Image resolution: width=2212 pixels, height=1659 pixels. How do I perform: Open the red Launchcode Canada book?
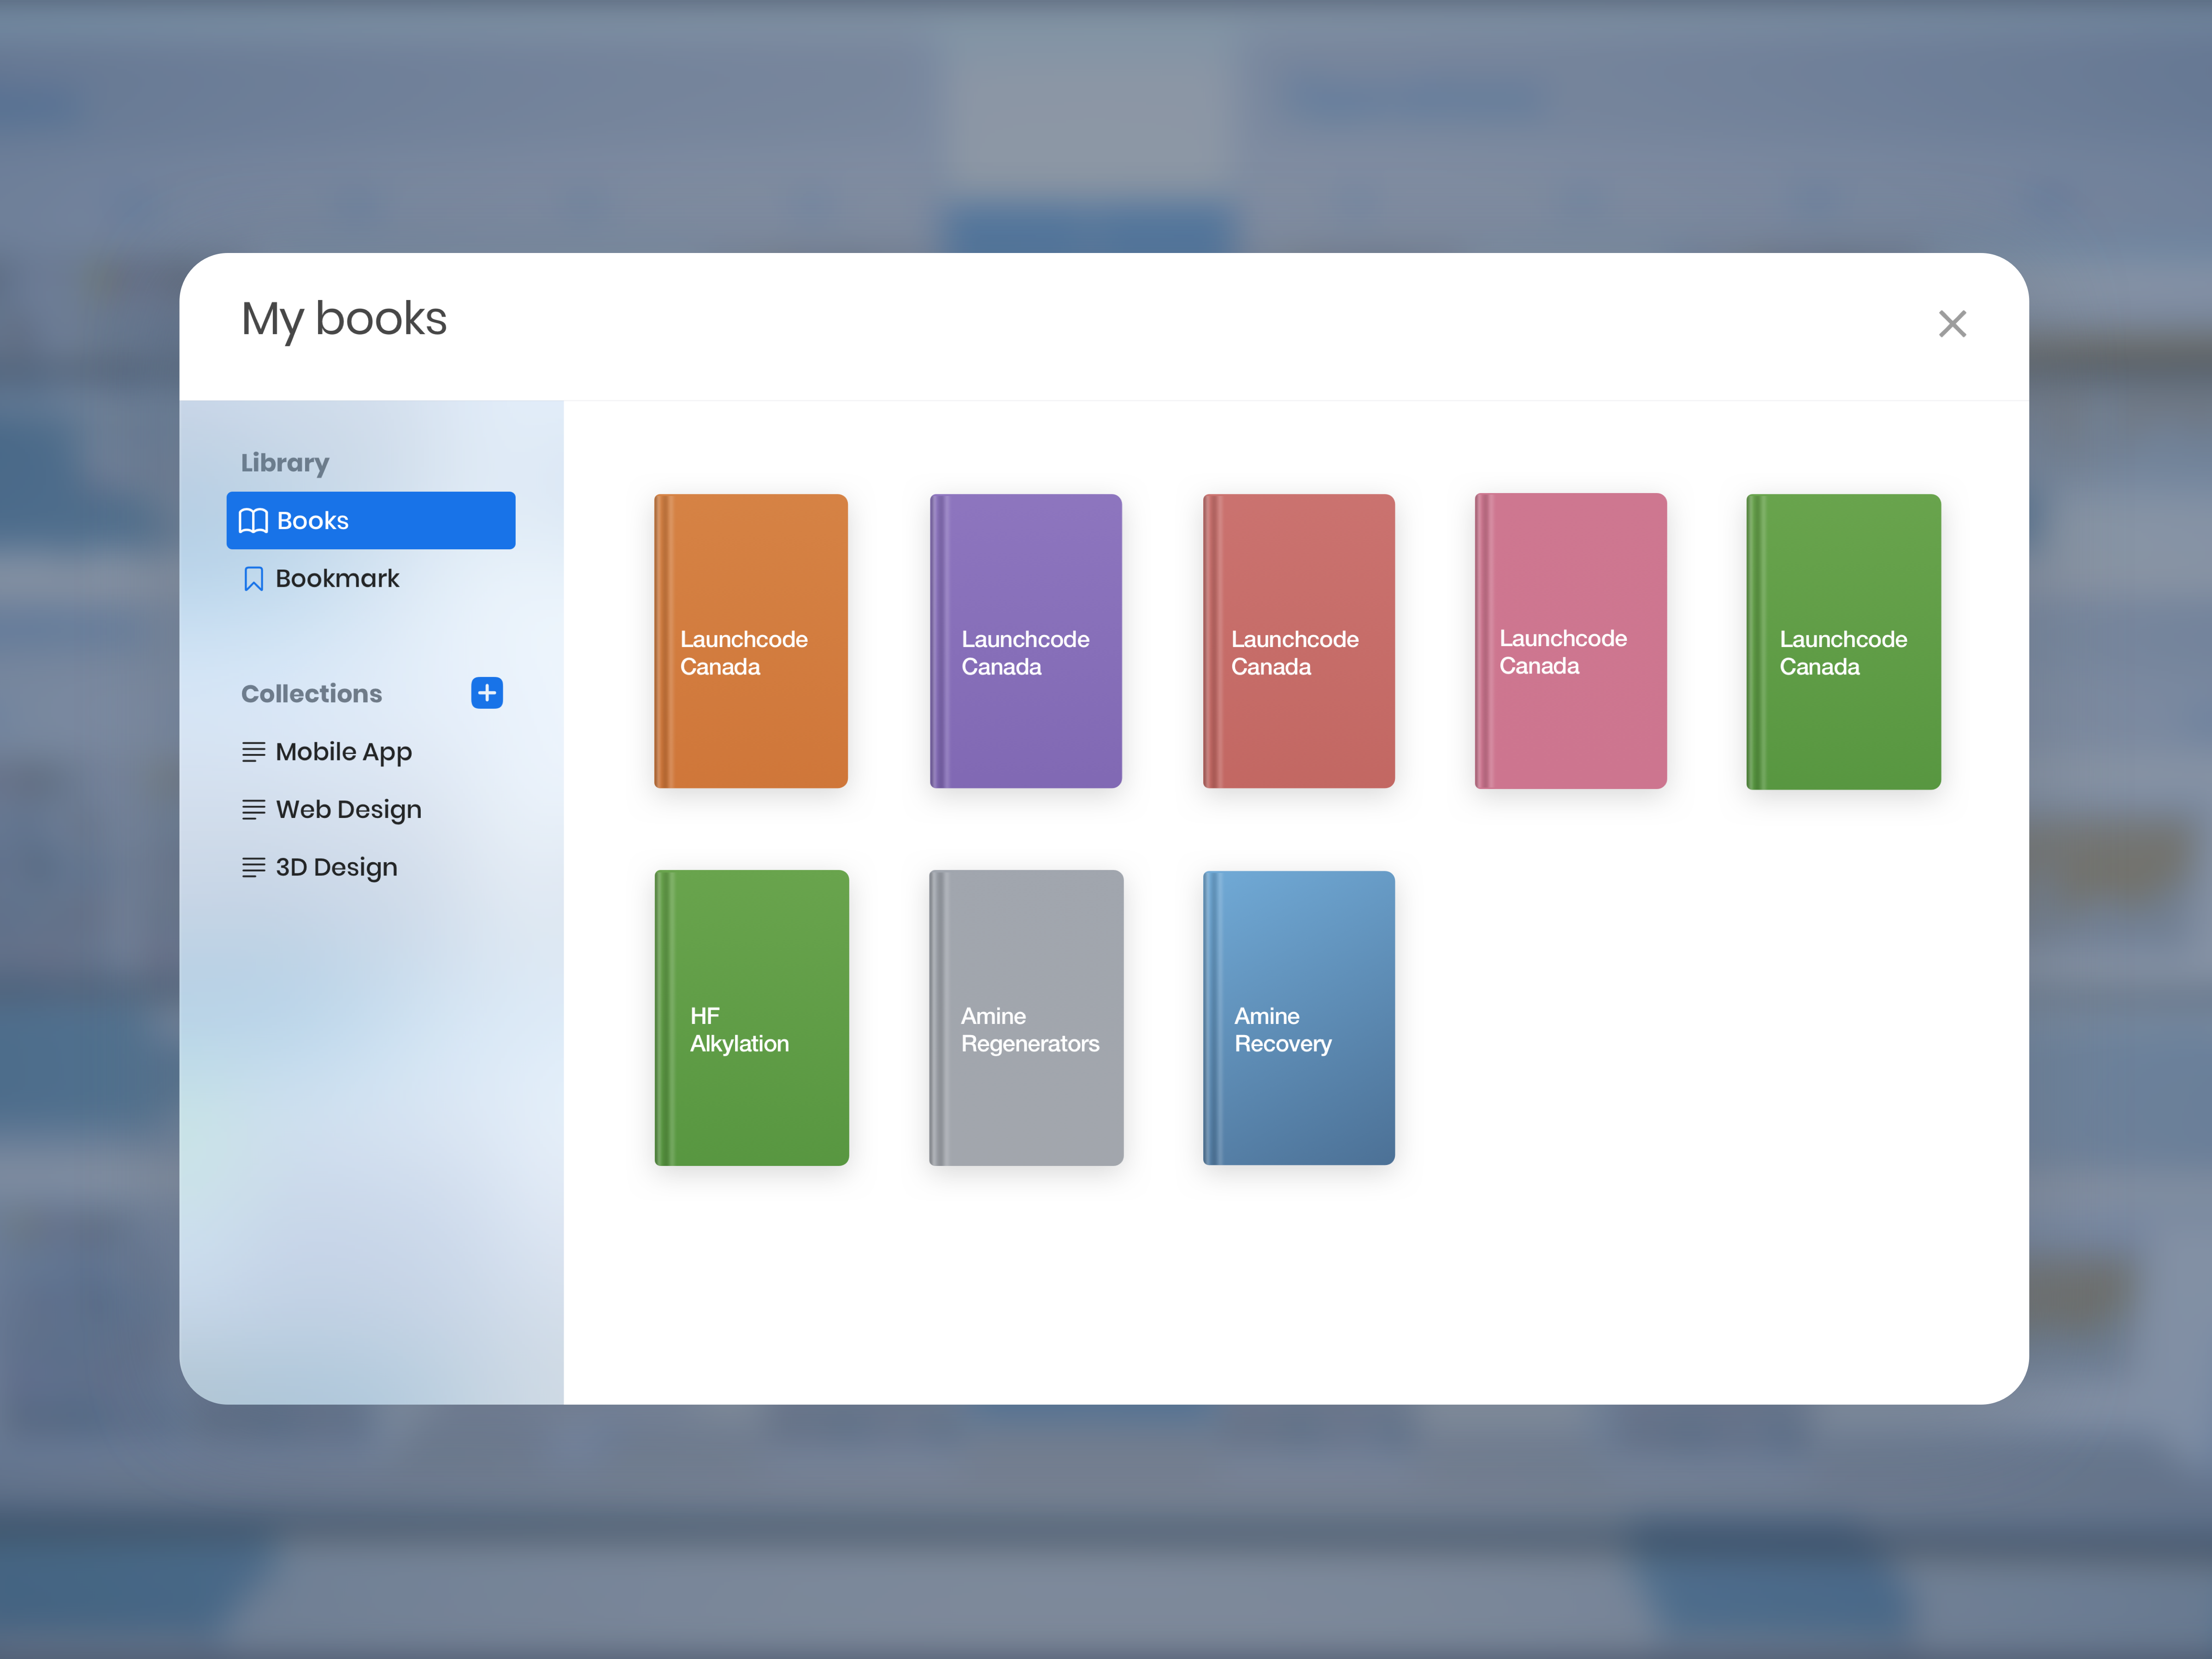click(x=1298, y=641)
